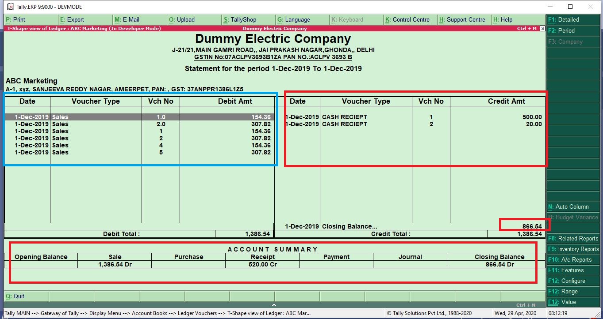603x319 pixels.
Task: Click the Sale value 1,386.54 Dr in summary
Action: coord(115,264)
